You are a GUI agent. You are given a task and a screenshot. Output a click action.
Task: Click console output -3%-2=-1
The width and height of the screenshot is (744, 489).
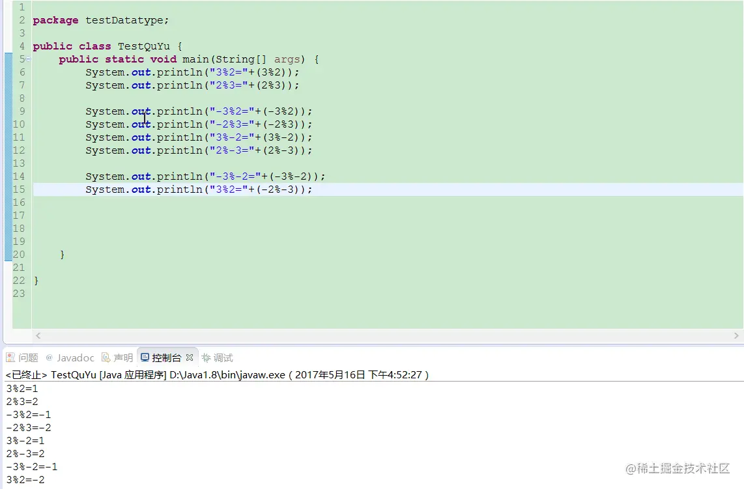pyautogui.click(x=32, y=467)
